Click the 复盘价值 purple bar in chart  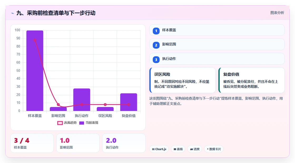pyautogui.click(x=129, y=102)
